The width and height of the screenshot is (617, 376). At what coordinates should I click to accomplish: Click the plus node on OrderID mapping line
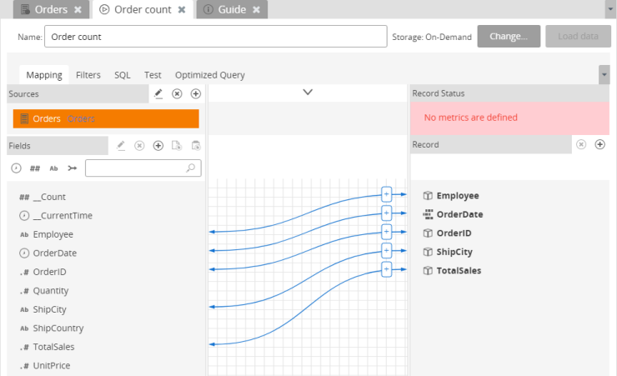tap(386, 232)
